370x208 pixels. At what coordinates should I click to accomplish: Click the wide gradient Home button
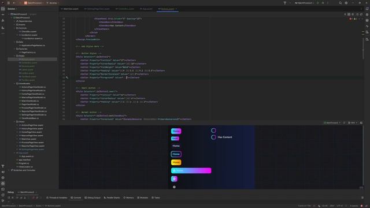coord(191,170)
